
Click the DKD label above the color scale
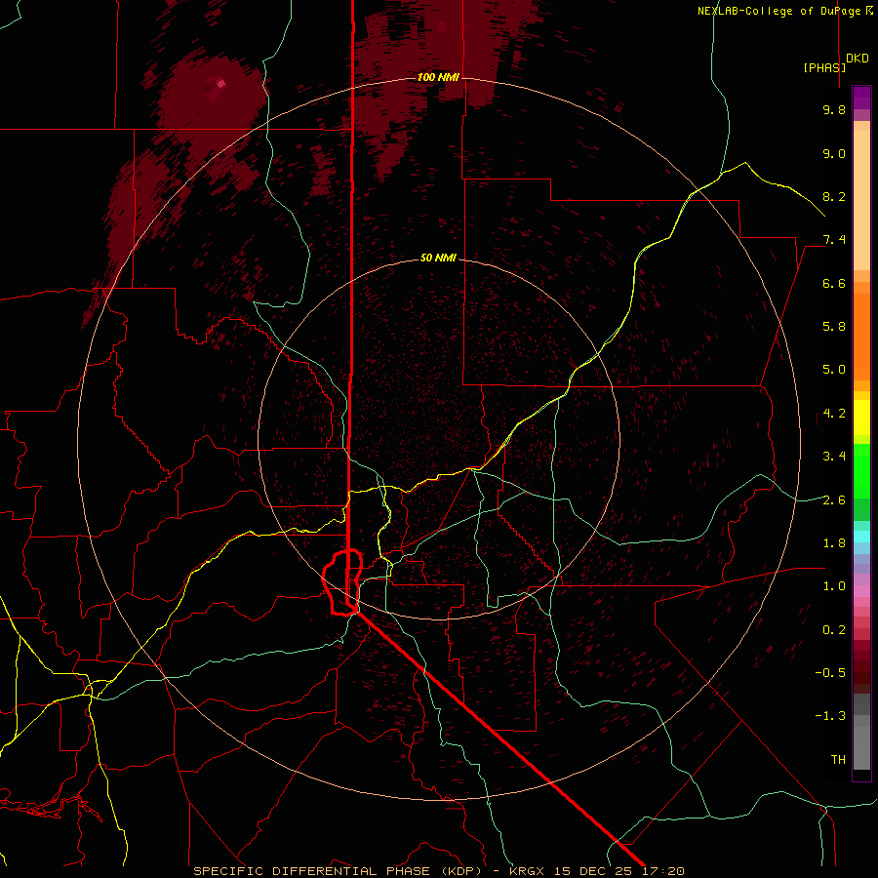pyautogui.click(x=858, y=59)
